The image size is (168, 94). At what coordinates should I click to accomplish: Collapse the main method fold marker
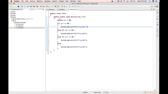[x=50, y=17]
